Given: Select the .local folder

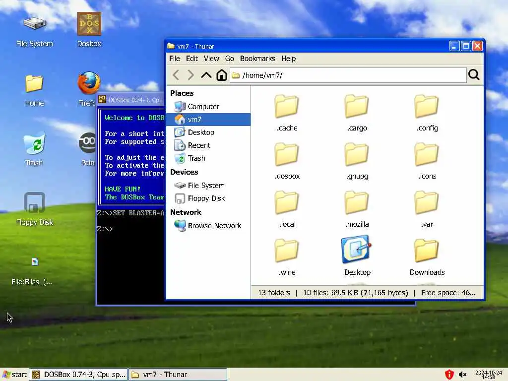Looking at the screenshot, I should pos(287,209).
